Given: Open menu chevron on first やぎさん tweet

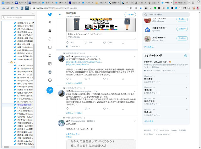Looking at the screenshot, I should point(135,56).
